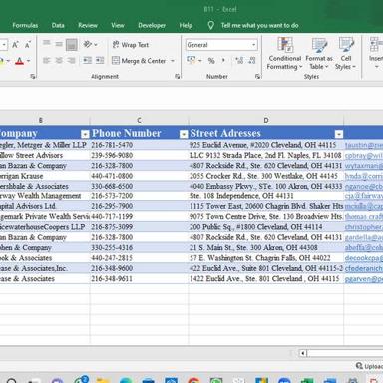
Task: Open the taustin email link
Action: pos(364,145)
